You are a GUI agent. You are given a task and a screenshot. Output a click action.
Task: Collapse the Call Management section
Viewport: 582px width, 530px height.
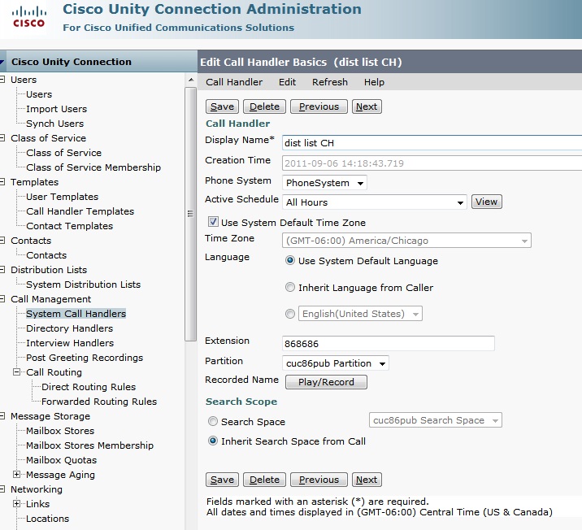coord(2,299)
